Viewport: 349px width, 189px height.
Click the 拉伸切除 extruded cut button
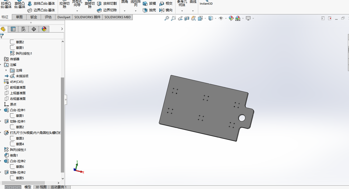click(x=64, y=4)
